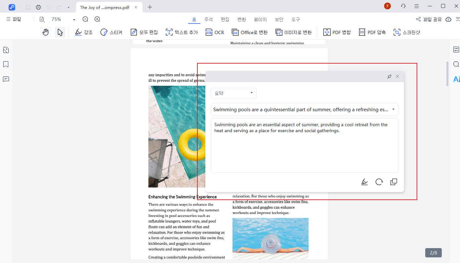Open the 변환 tab
Image resolution: width=460 pixels, height=263 pixels.
241,20
